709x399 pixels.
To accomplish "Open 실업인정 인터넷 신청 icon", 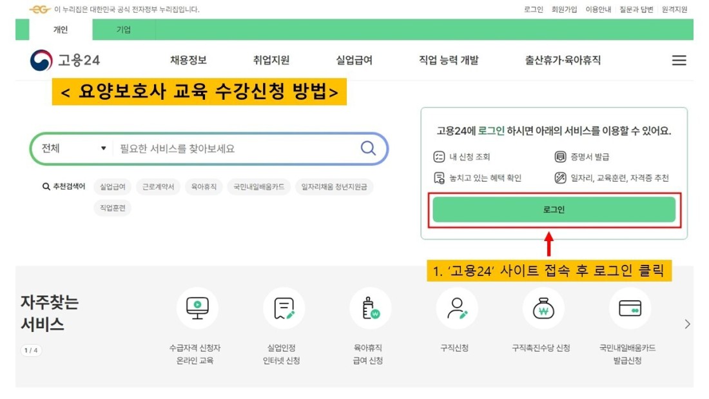I will pyautogui.click(x=284, y=309).
